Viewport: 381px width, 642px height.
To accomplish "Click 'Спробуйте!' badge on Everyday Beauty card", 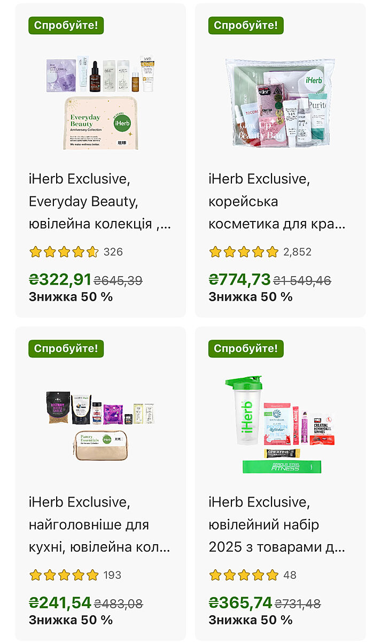I will [x=66, y=25].
